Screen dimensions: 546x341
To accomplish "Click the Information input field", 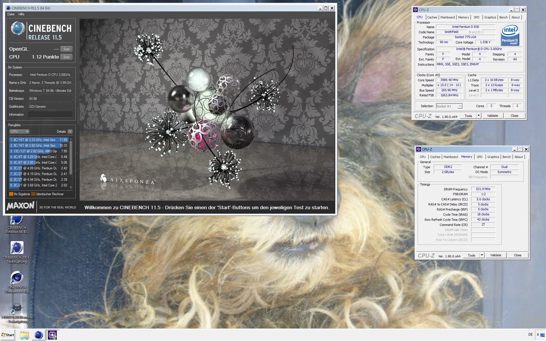I will pyautogui.click(x=50, y=115).
